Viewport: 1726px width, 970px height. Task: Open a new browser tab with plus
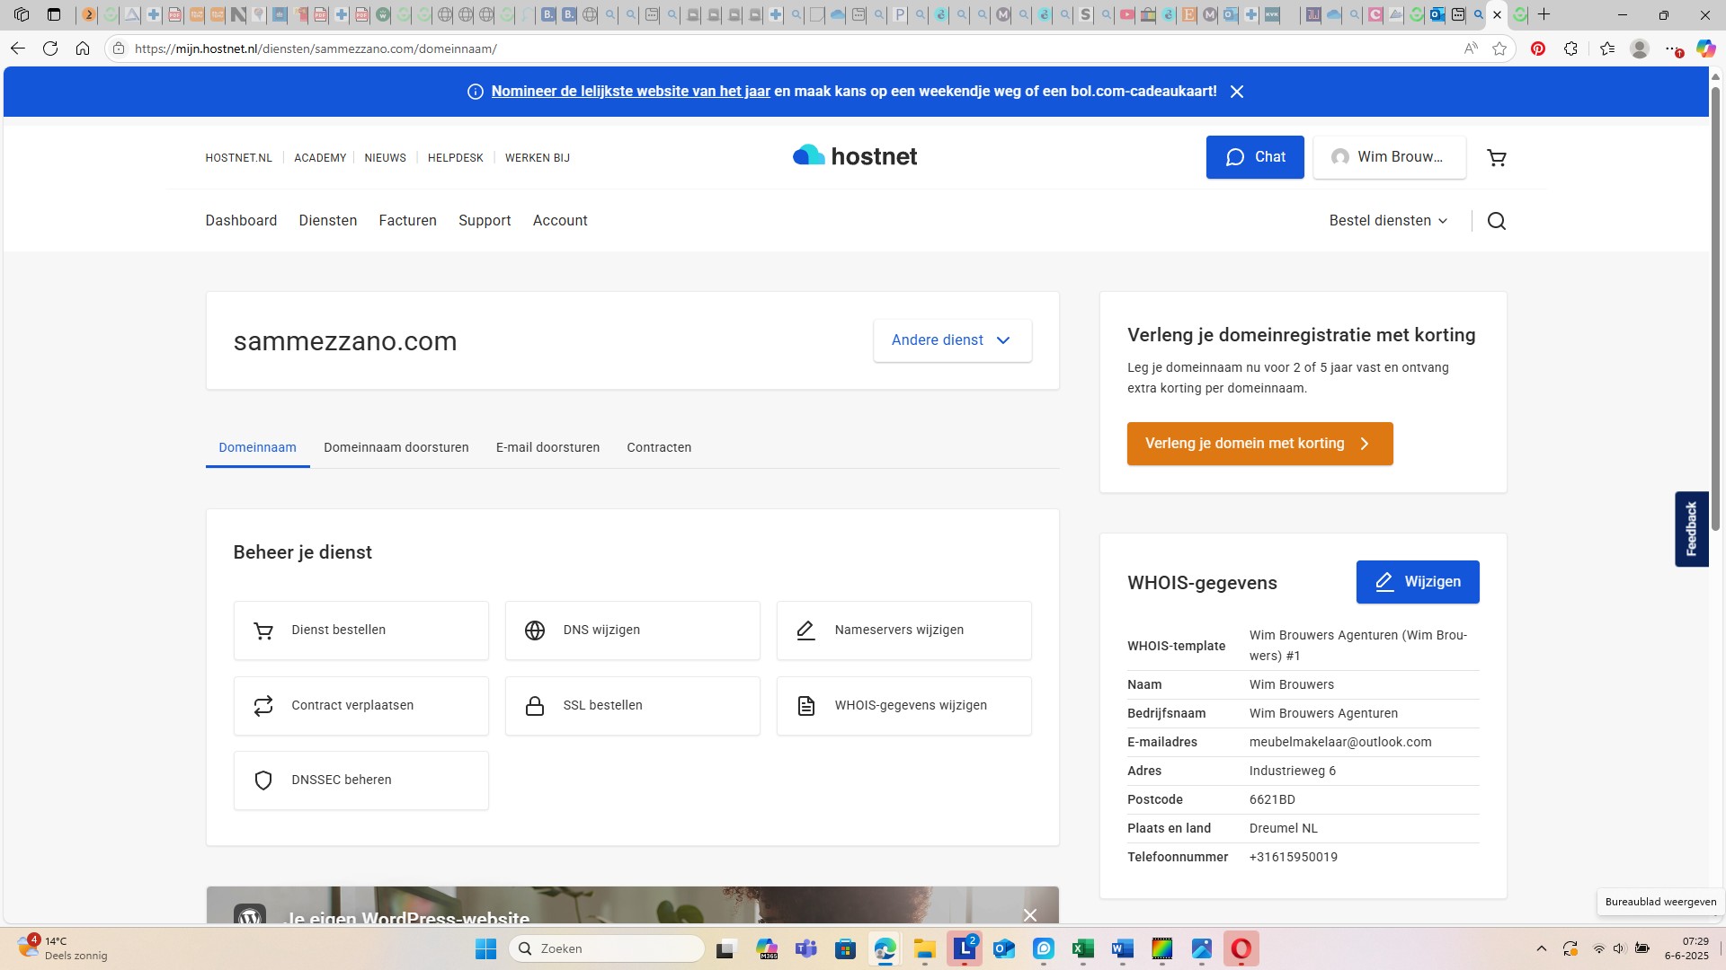1544,14
